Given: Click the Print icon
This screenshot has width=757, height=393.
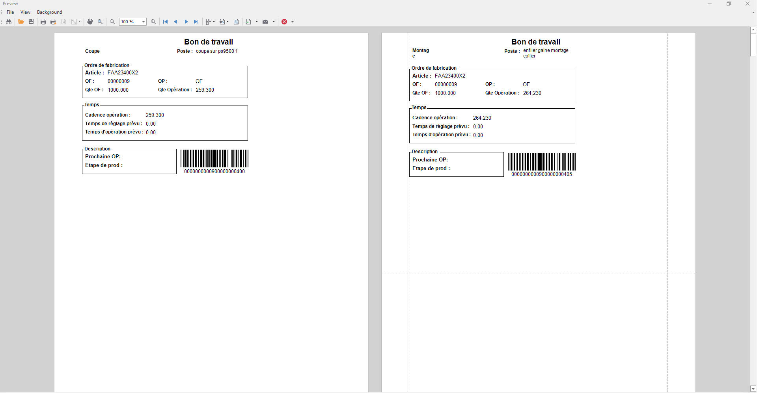Looking at the screenshot, I should (x=43, y=22).
